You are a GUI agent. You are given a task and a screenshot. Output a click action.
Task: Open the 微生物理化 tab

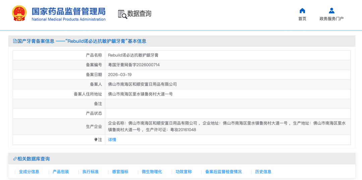pyautogui.click(x=152, y=172)
